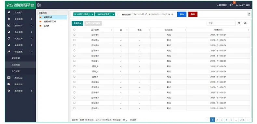Screen dimensions: 257x124
Task: Check the 湿度_1 row checkbox
Action: [74, 71]
